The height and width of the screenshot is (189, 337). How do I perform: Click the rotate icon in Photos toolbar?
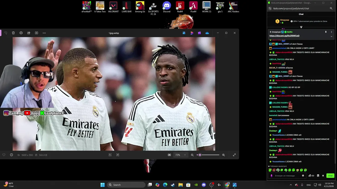tap(6, 33)
